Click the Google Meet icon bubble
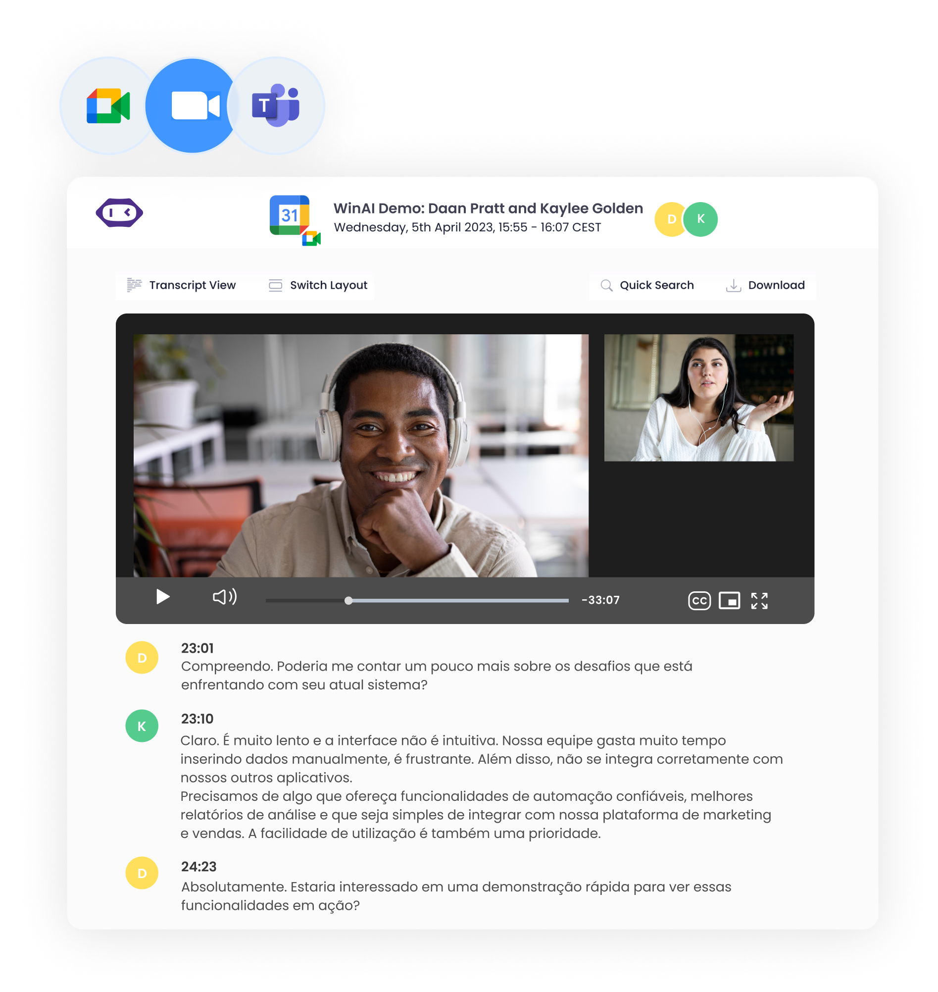Screen dimensions: 938x992 pos(107,106)
